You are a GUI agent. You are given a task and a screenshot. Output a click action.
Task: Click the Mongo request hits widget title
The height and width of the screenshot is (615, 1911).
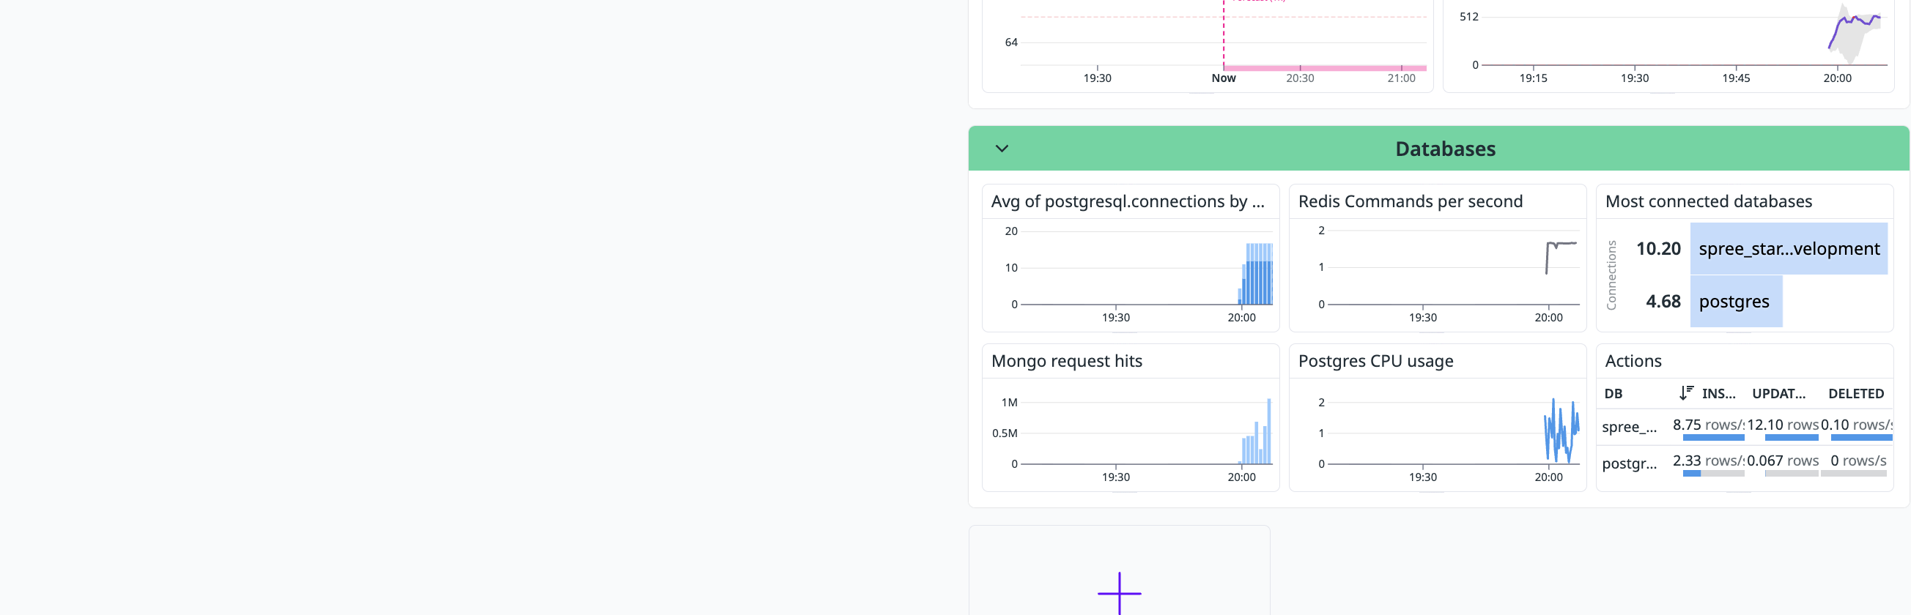coord(1066,361)
